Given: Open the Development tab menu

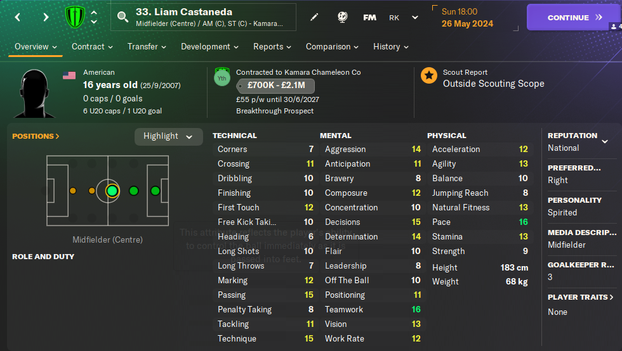Looking at the screenshot, I should [x=210, y=46].
